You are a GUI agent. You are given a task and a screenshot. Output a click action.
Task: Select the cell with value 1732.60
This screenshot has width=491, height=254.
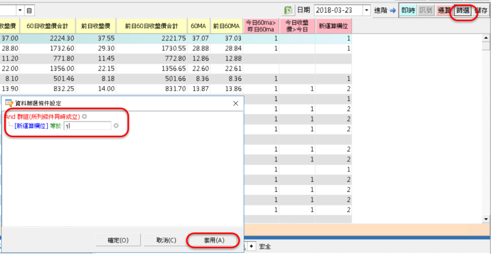coord(47,48)
